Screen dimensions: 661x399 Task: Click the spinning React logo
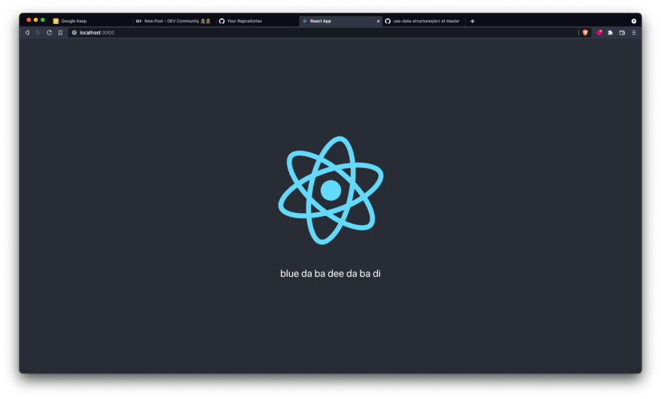tap(331, 190)
